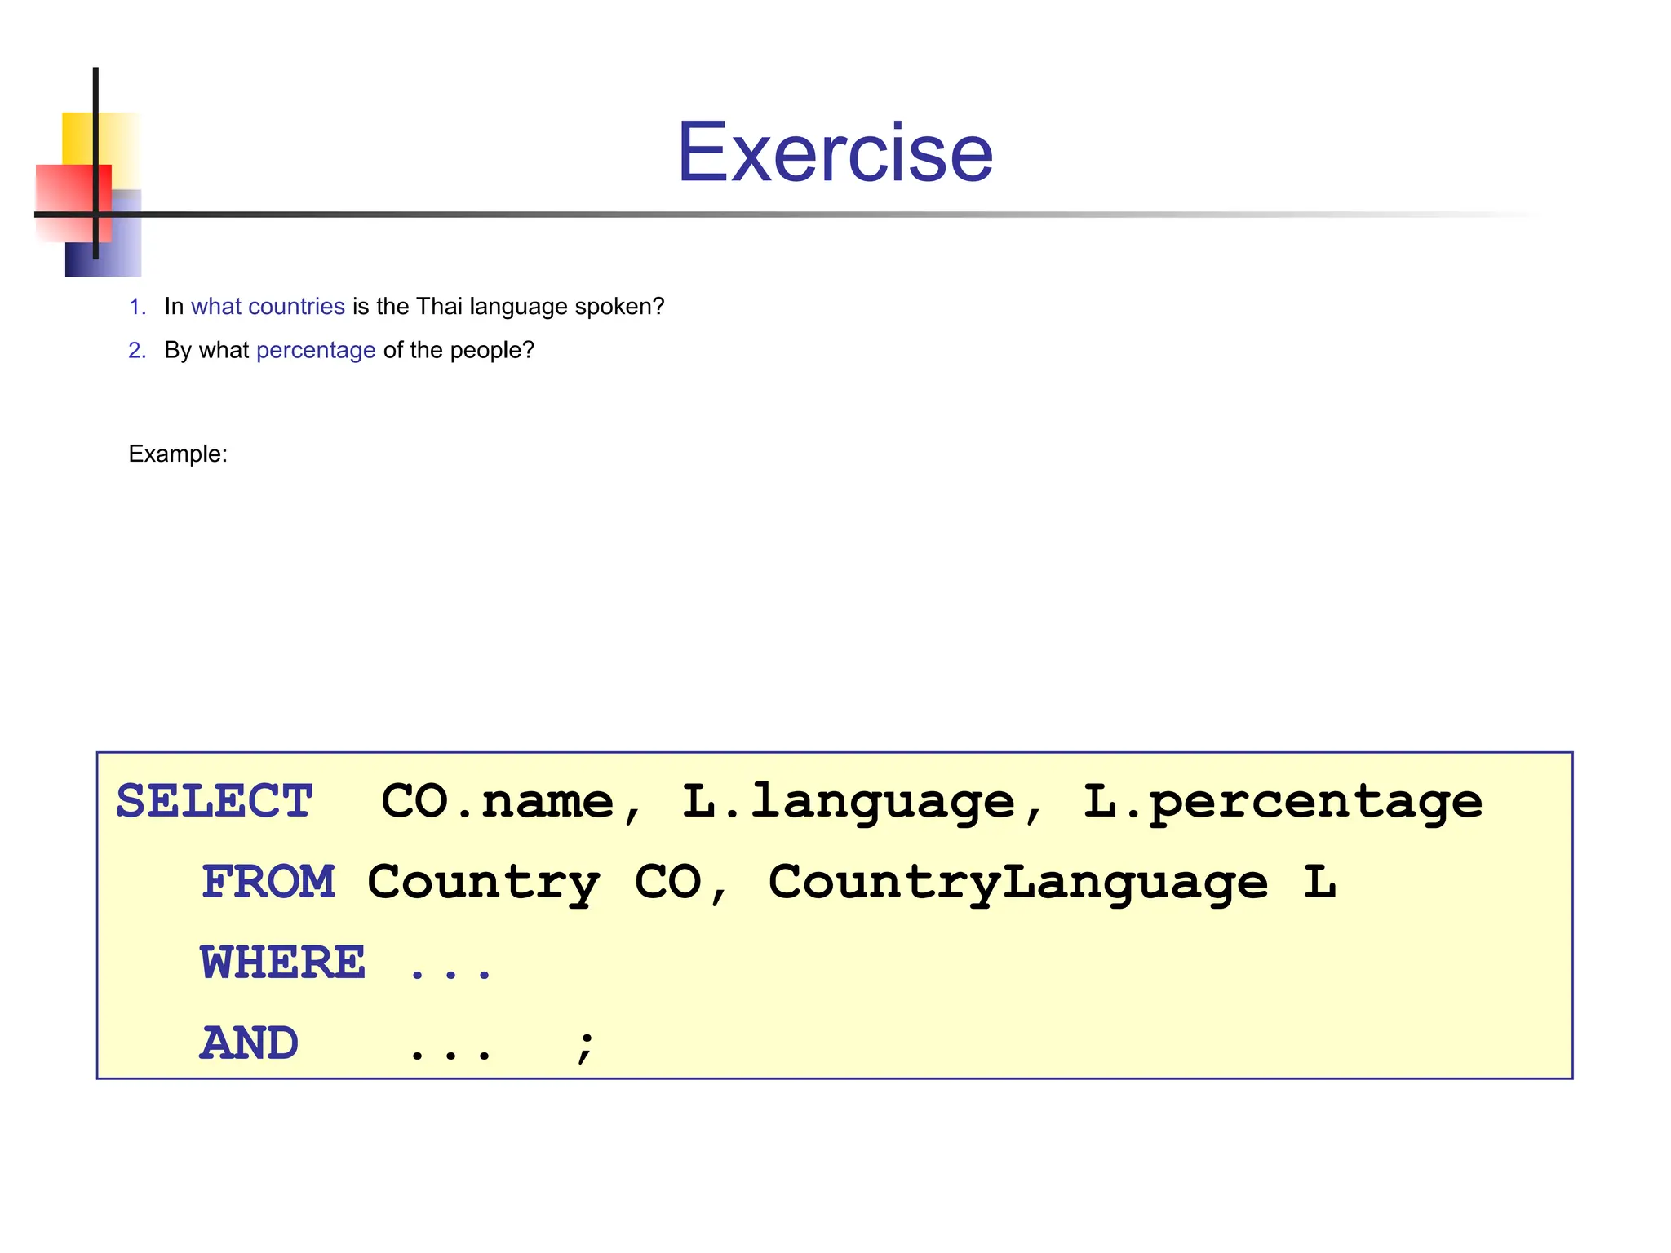
Task: Click the 'percentage' highlighted text
Action: 316,350
